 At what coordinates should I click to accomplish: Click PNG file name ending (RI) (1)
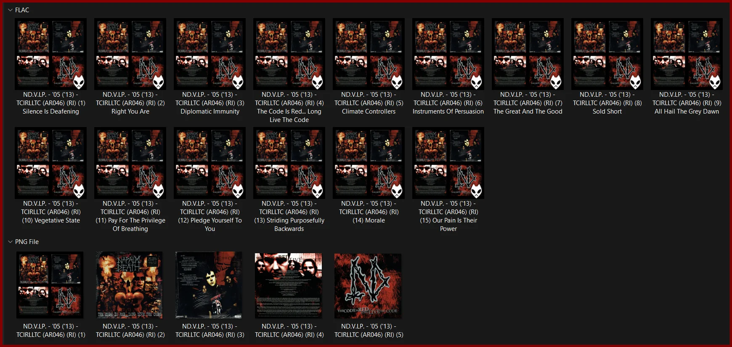click(51, 331)
